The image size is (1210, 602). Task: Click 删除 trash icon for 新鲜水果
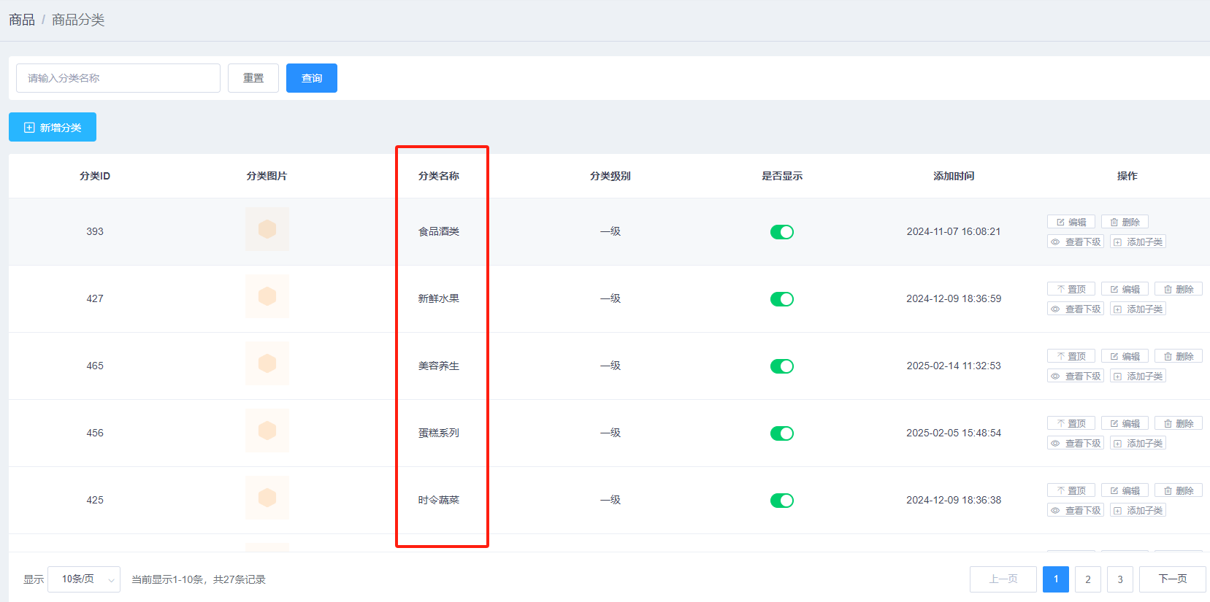[1168, 289]
